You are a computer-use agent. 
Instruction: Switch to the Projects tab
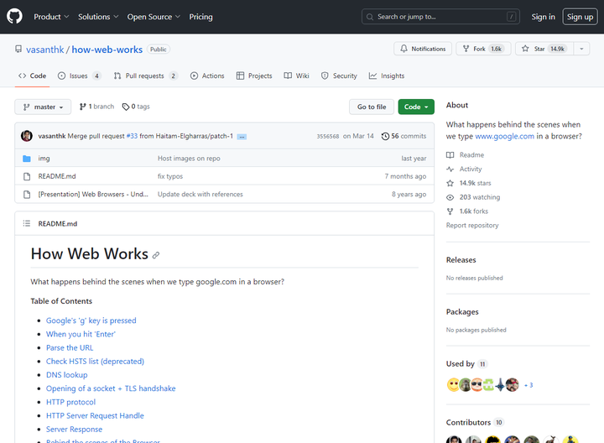click(x=254, y=76)
